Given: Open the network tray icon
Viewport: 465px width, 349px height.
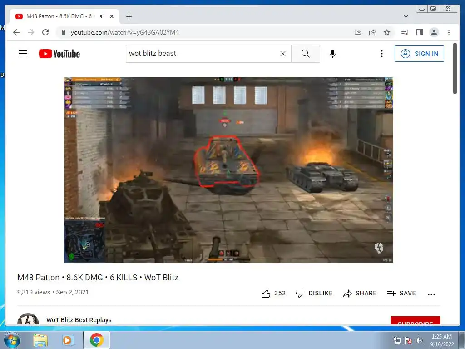Looking at the screenshot, I should 397,340.
